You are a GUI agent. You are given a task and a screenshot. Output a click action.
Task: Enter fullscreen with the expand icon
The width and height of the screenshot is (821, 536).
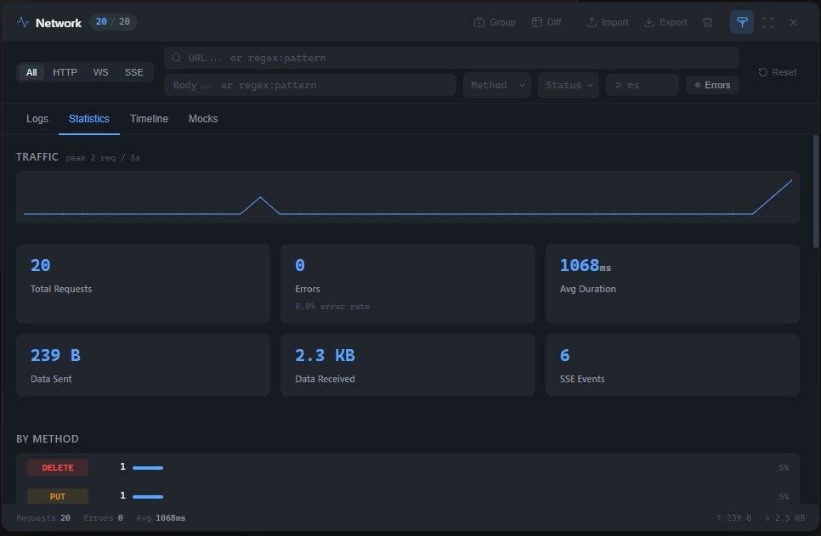(x=767, y=22)
